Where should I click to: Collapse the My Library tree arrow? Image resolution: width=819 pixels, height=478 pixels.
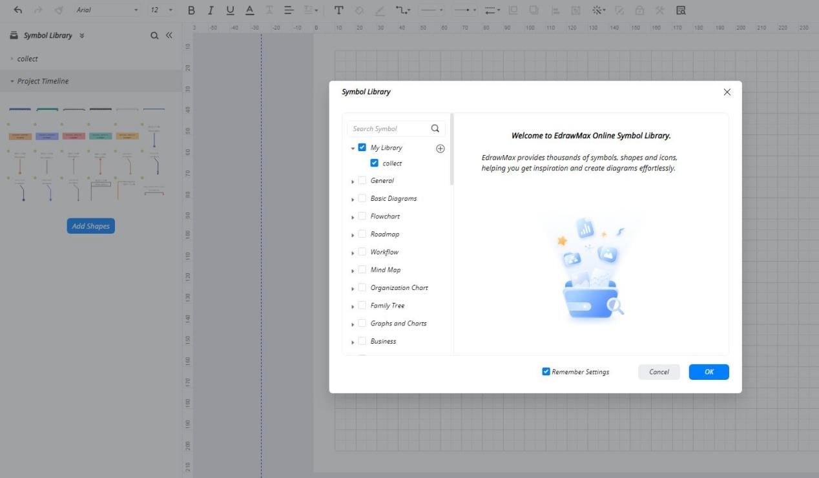[x=353, y=149]
